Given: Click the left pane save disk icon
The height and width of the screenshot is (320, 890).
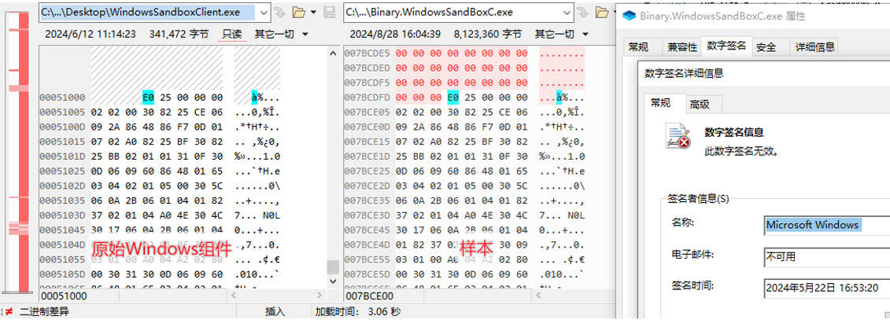Looking at the screenshot, I should [329, 12].
